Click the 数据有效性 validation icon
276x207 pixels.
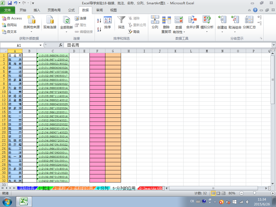179,19
